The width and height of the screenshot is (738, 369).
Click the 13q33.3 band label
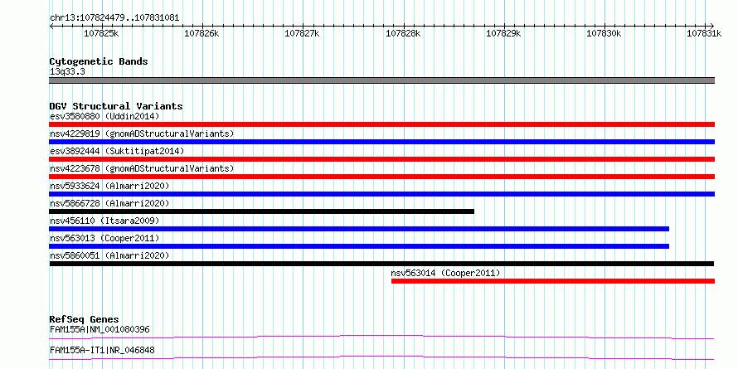click(x=67, y=71)
